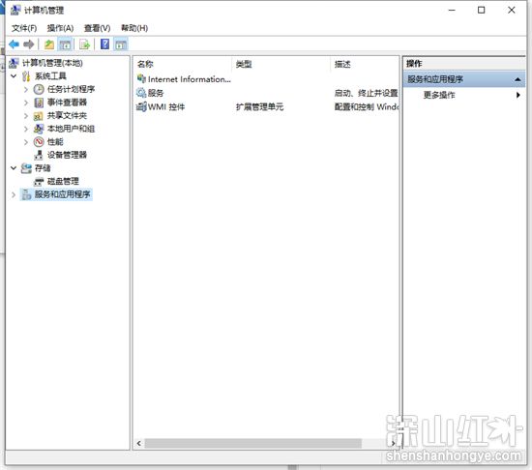532x470 pixels.
Task: Collapse the 系统工具 node
Action: click(14, 76)
